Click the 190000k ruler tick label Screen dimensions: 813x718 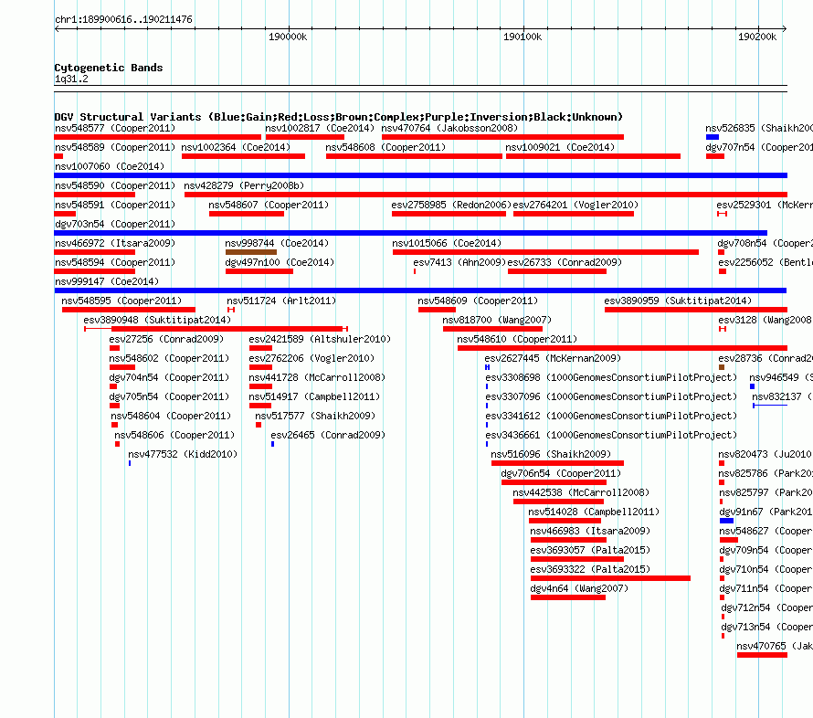tap(288, 37)
